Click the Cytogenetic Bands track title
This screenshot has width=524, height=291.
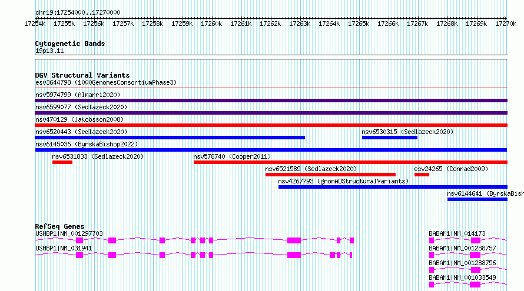(70, 44)
